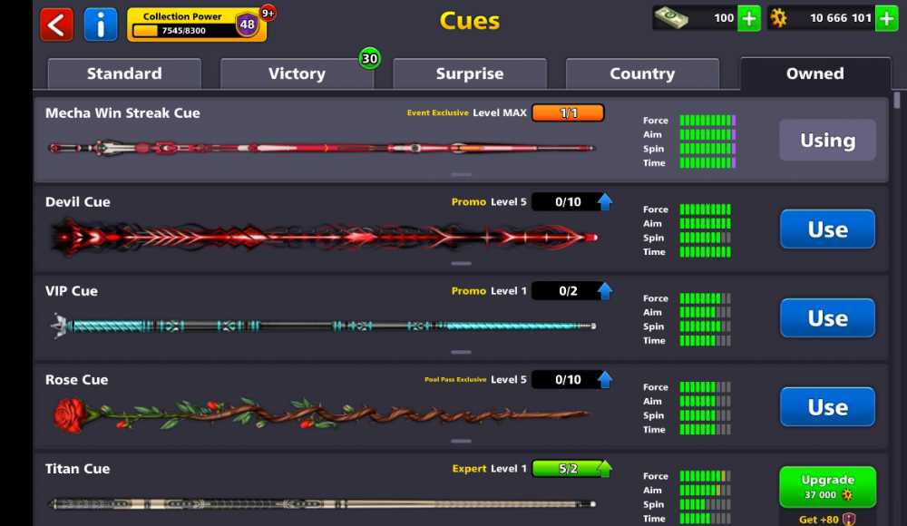Tap the Get +80 bonus label
Screen dimensions: 907x526
[826, 519]
